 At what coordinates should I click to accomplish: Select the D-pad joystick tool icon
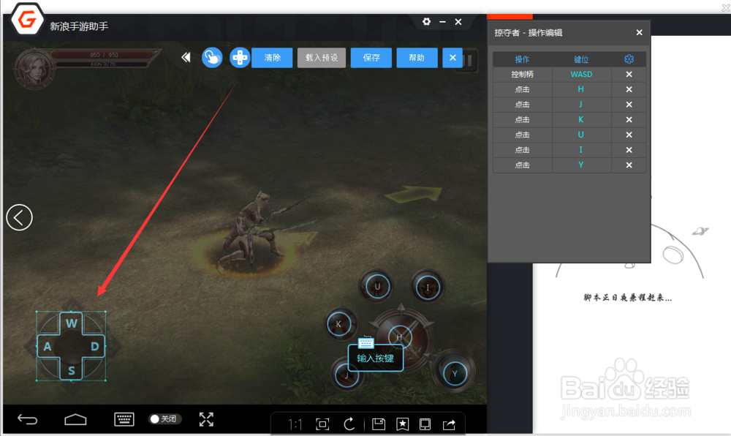tap(240, 58)
